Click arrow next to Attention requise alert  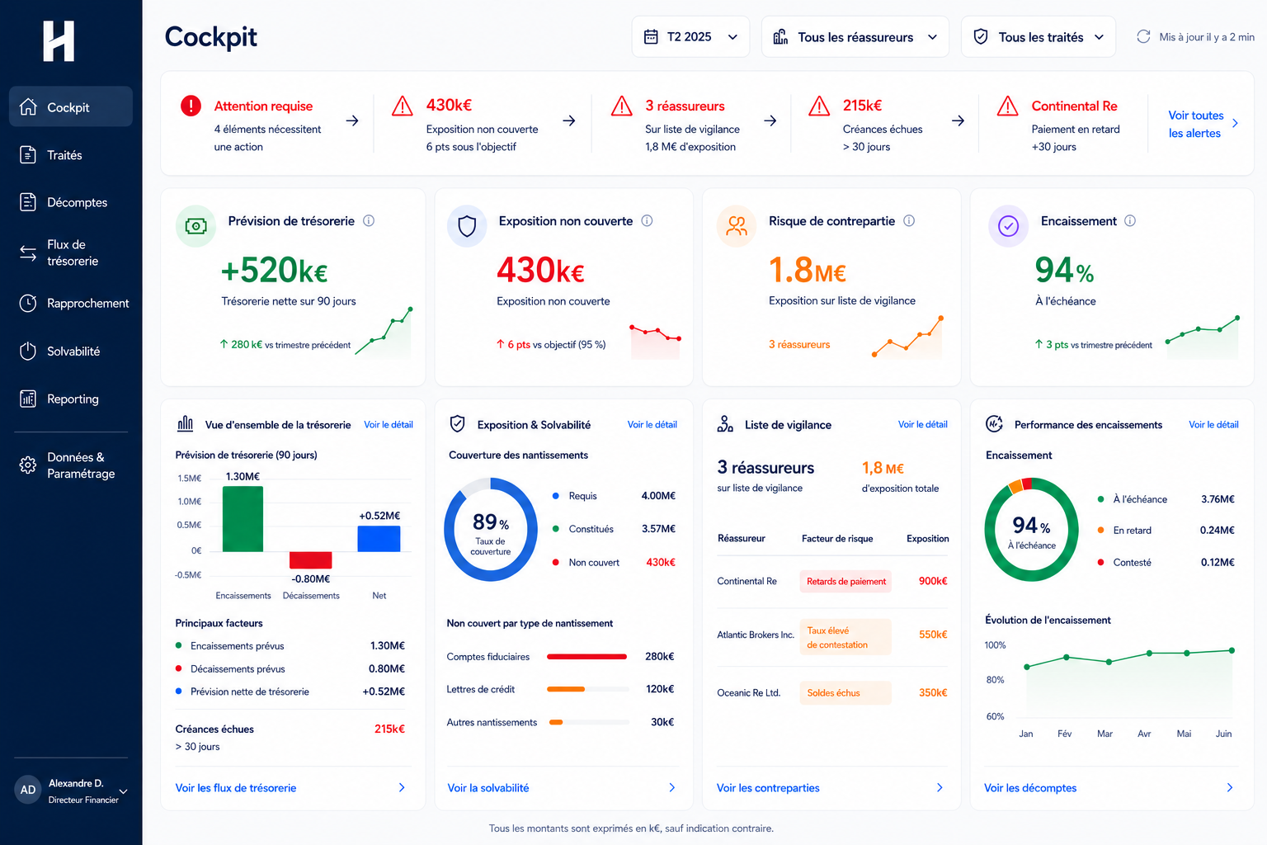click(x=352, y=120)
